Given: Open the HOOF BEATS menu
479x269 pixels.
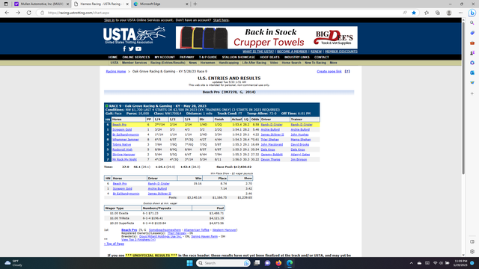Looking at the screenshot, I should tap(269, 57).
